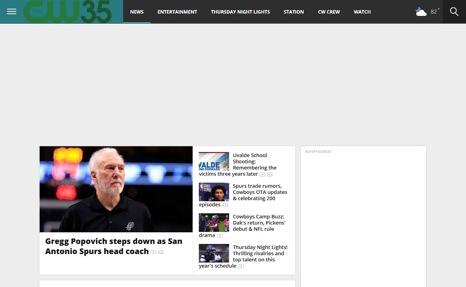Click the Uvalde story thumbnail

point(214,161)
